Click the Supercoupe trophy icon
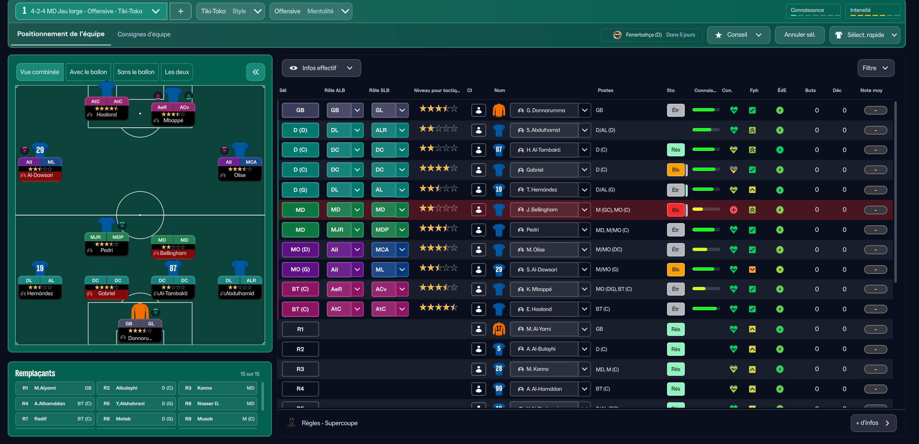Image resolution: width=919 pixels, height=444 pixels. 291,423
